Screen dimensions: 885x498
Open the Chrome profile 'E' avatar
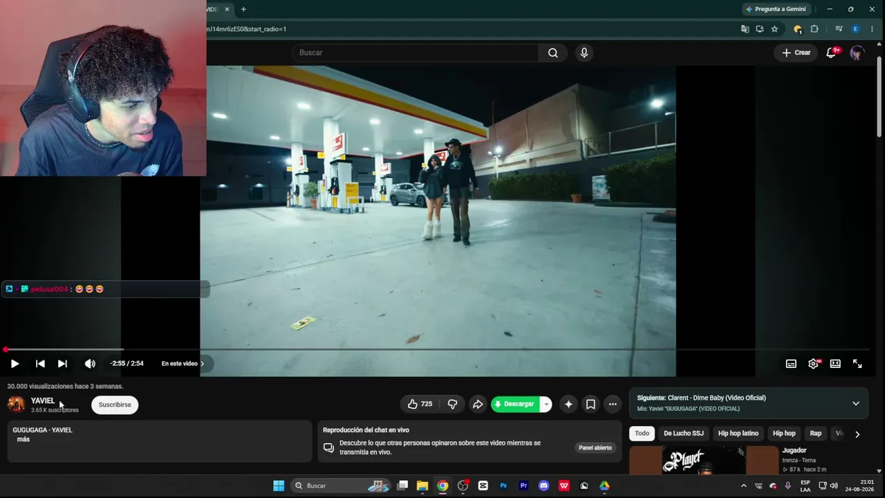[x=855, y=29]
